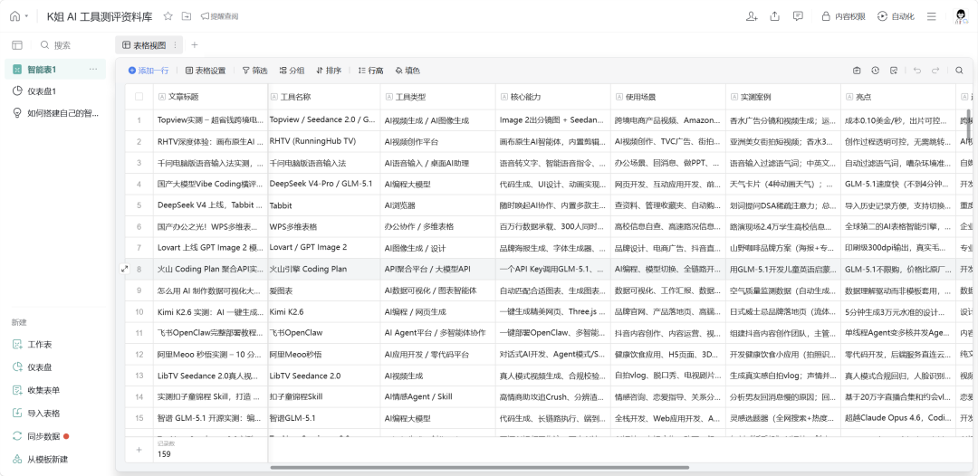This screenshot has width=978, height=476.
Task: Click the 使用场景 column header
Action: point(668,97)
